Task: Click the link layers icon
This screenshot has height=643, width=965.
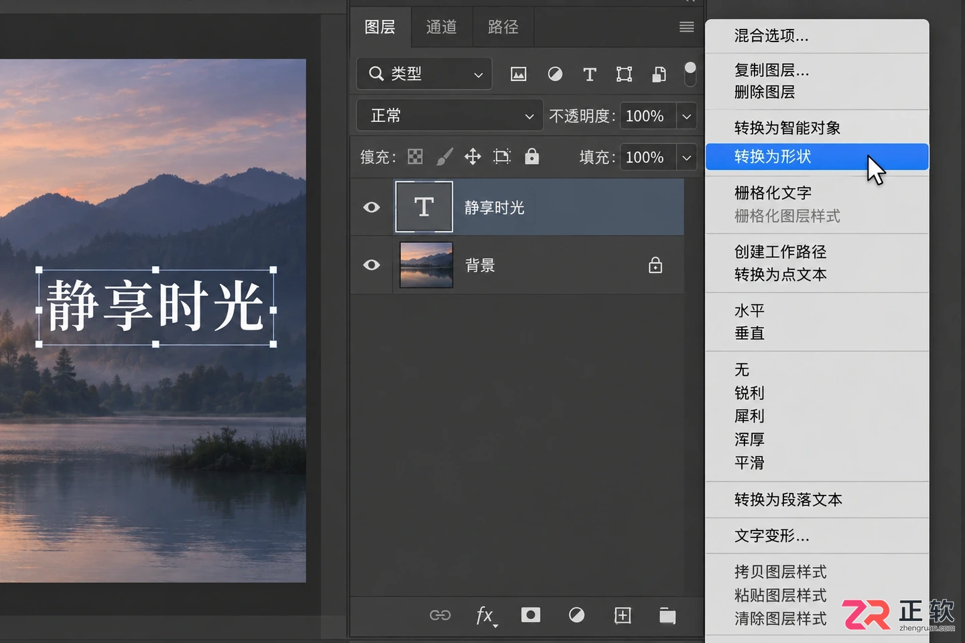Action: tap(440, 615)
